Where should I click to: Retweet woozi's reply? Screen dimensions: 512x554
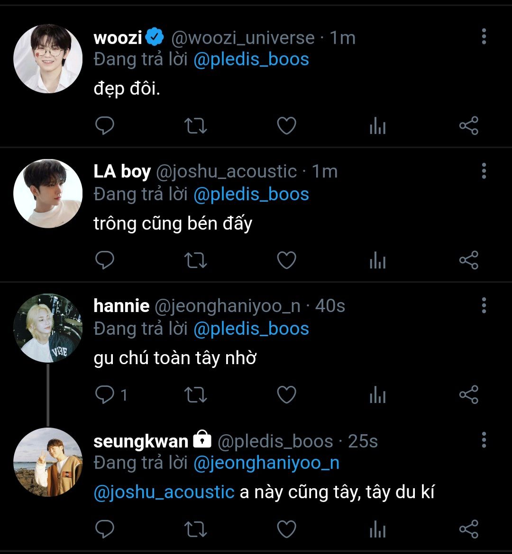tap(195, 126)
